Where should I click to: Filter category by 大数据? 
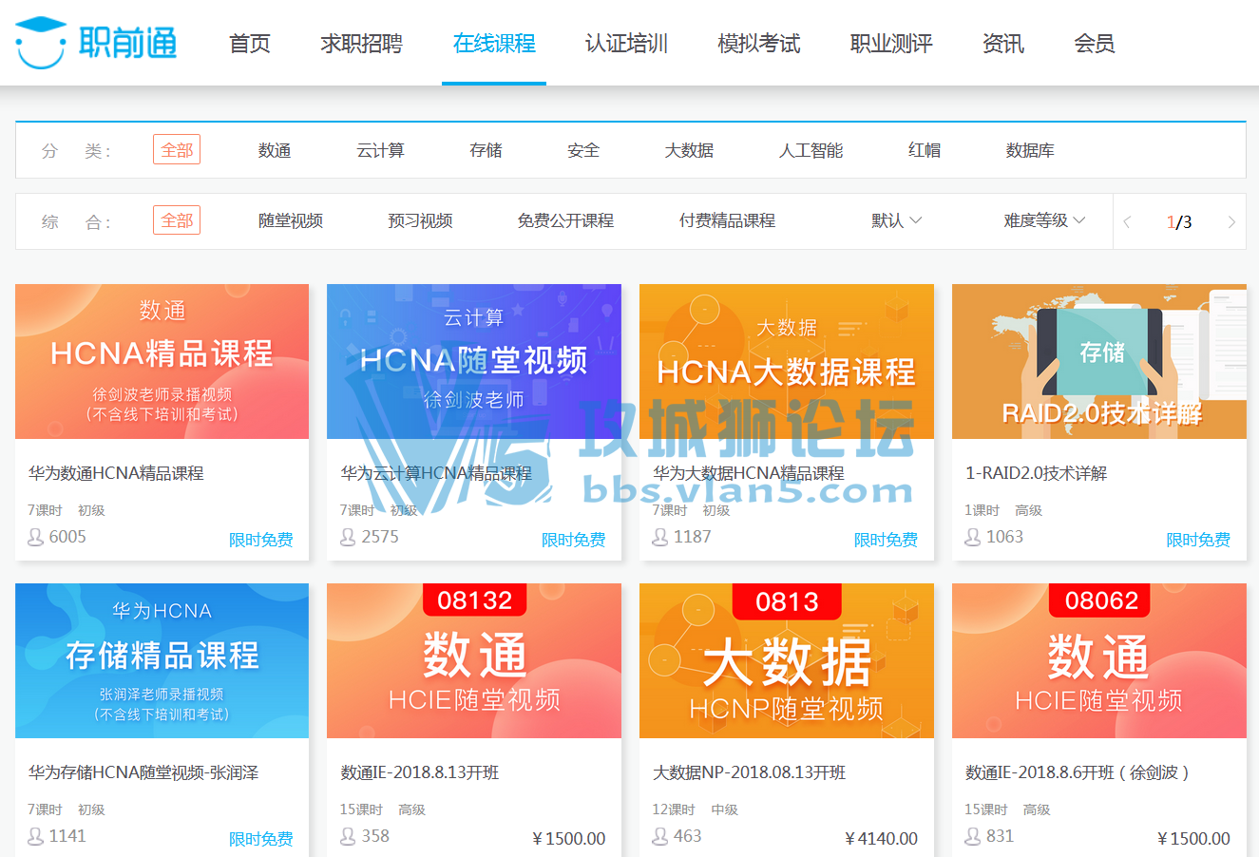click(689, 150)
